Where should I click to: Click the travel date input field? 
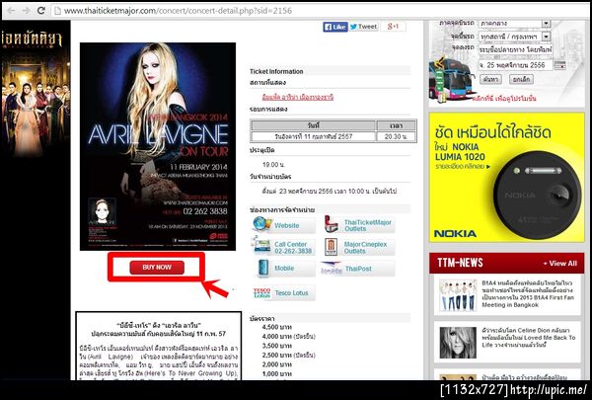(x=515, y=65)
